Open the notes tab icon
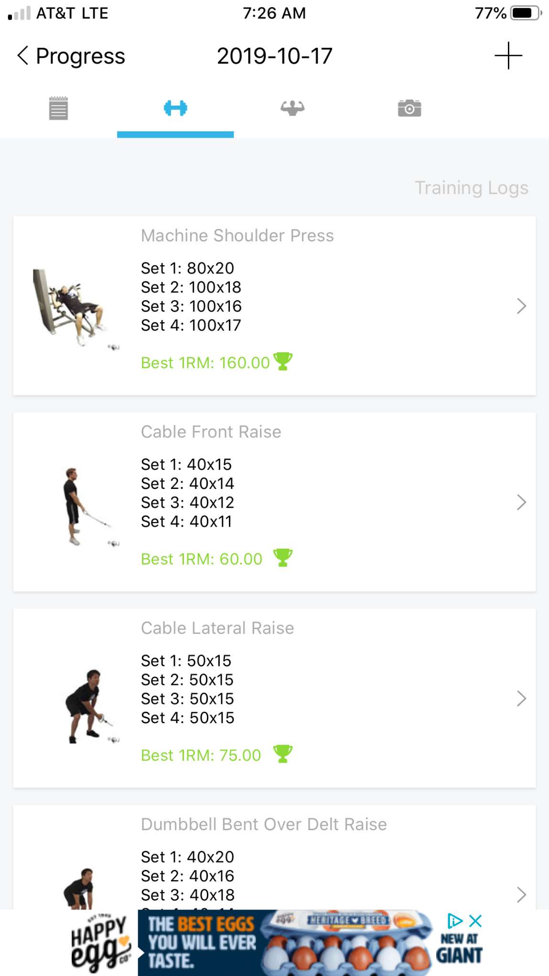The image size is (549, 976). (x=58, y=108)
